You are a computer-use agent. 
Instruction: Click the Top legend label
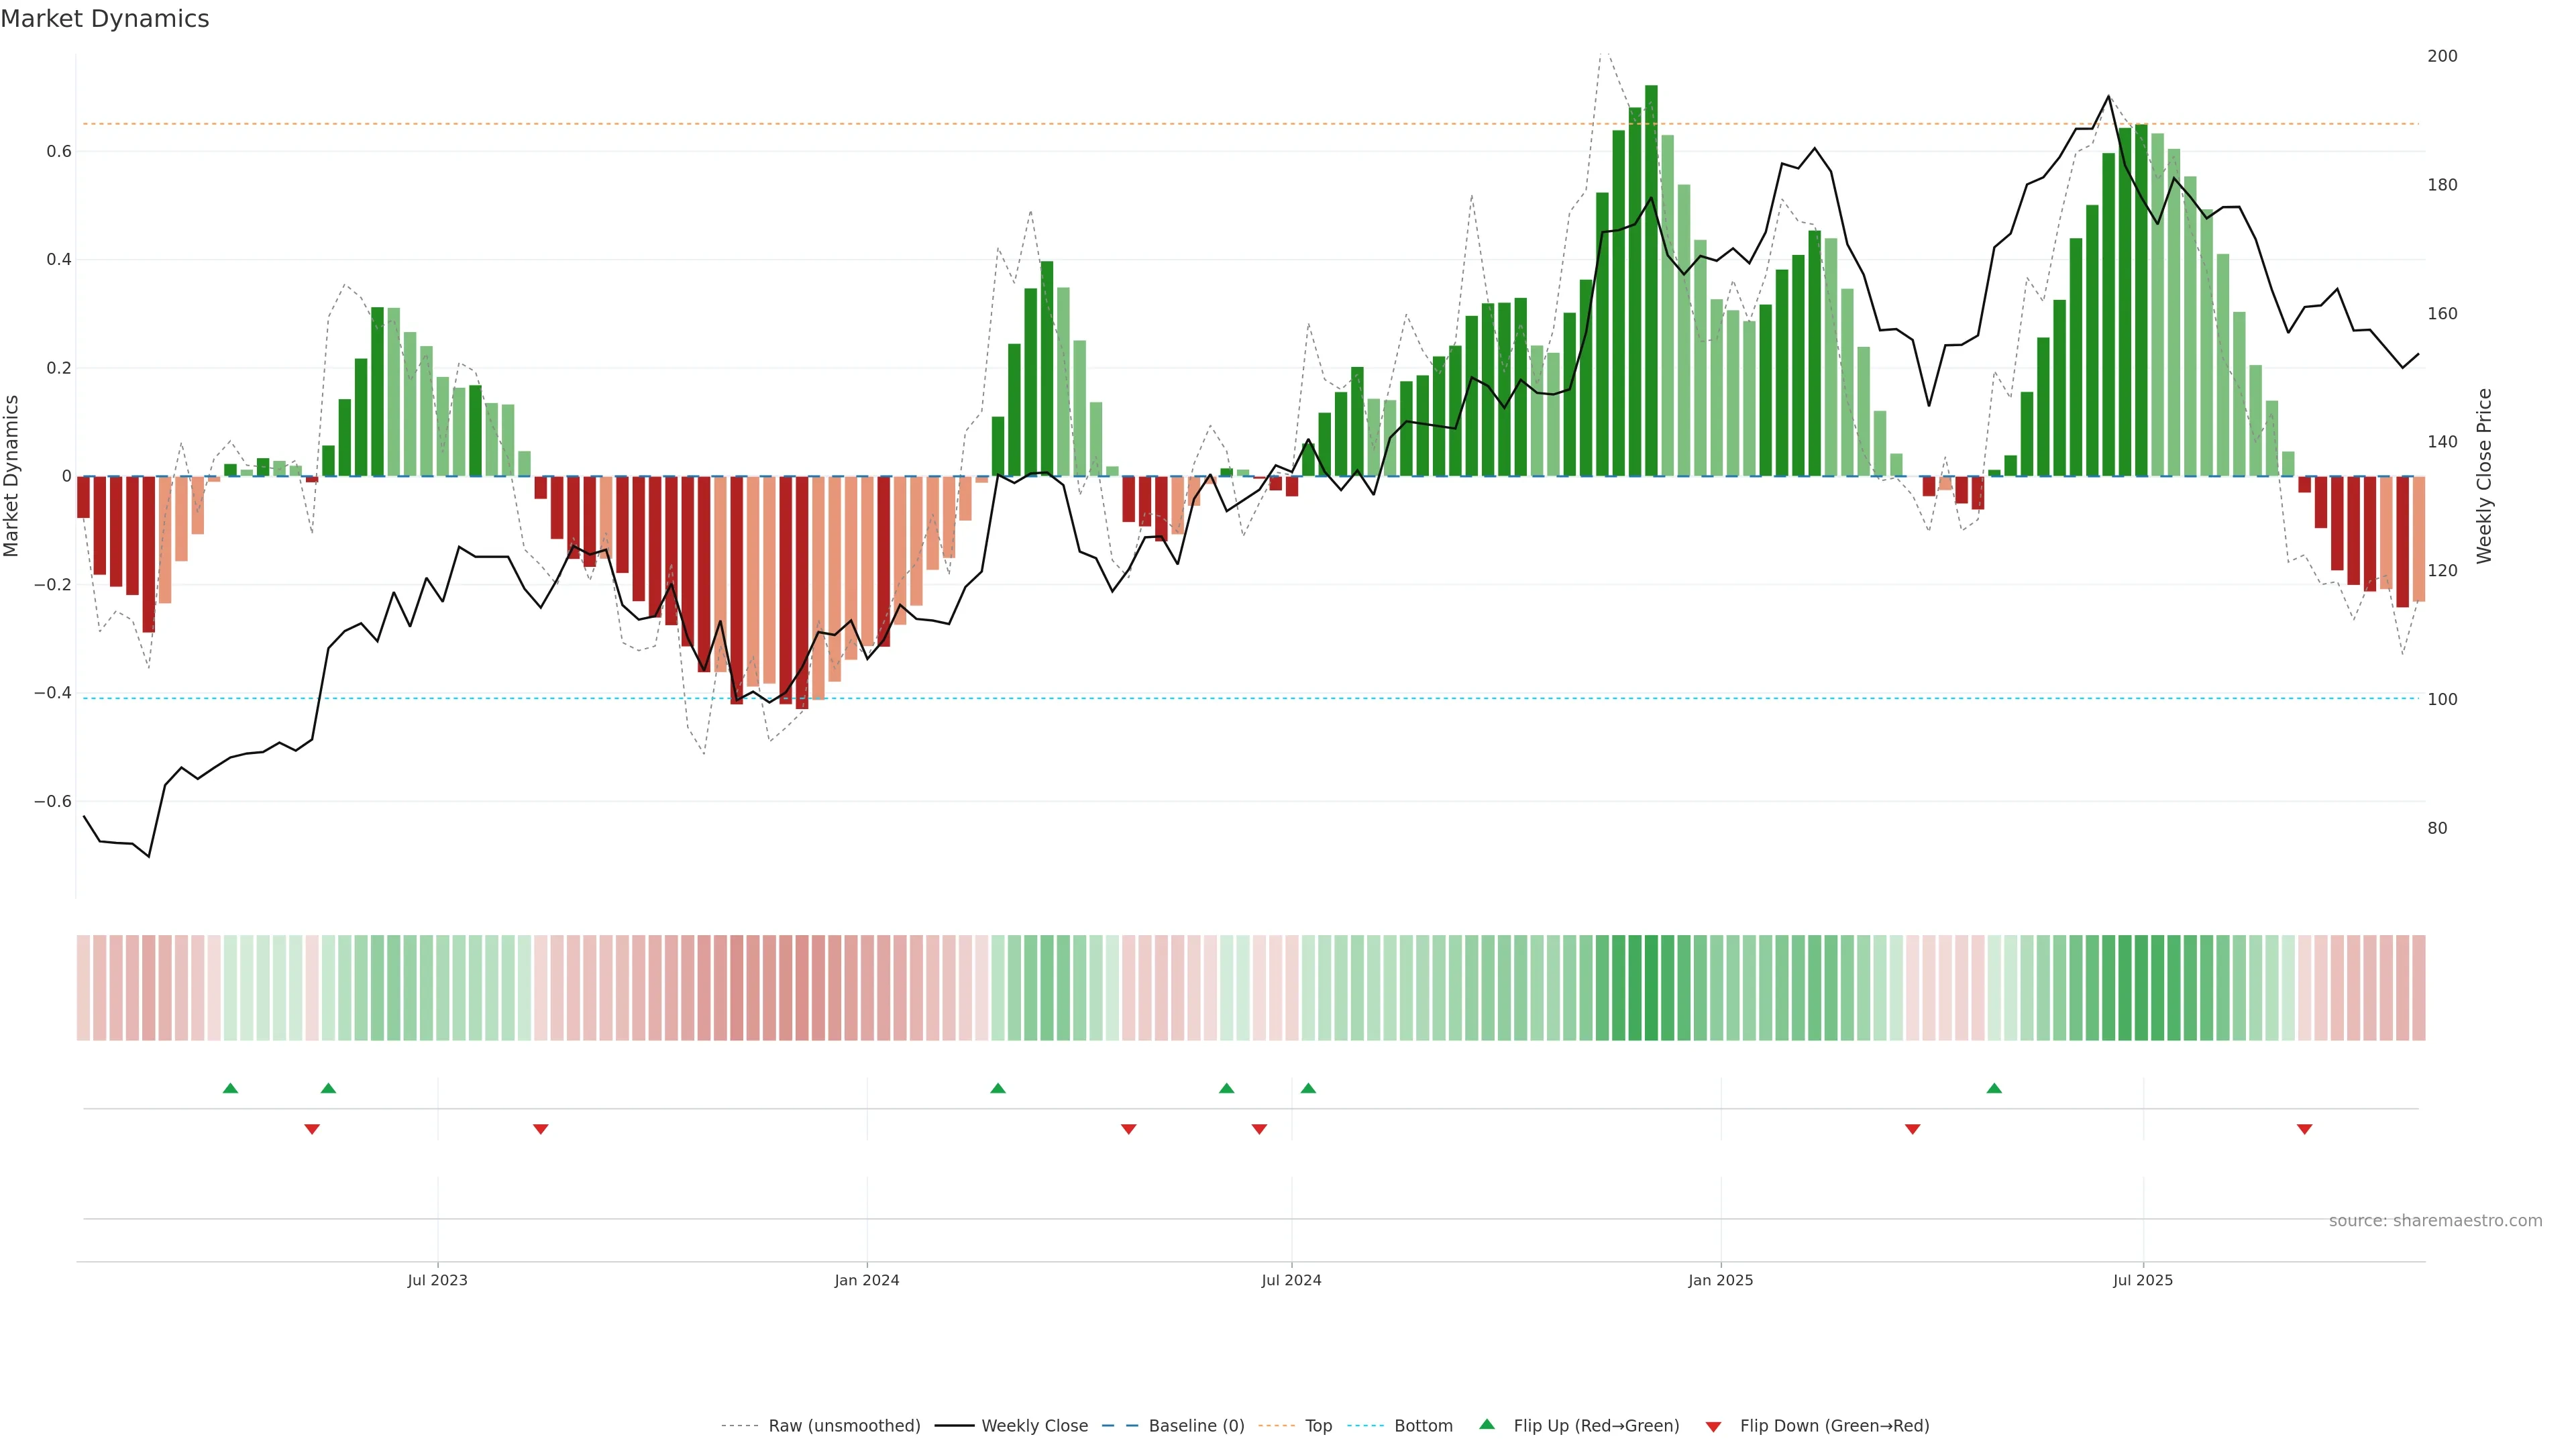point(1318,1426)
